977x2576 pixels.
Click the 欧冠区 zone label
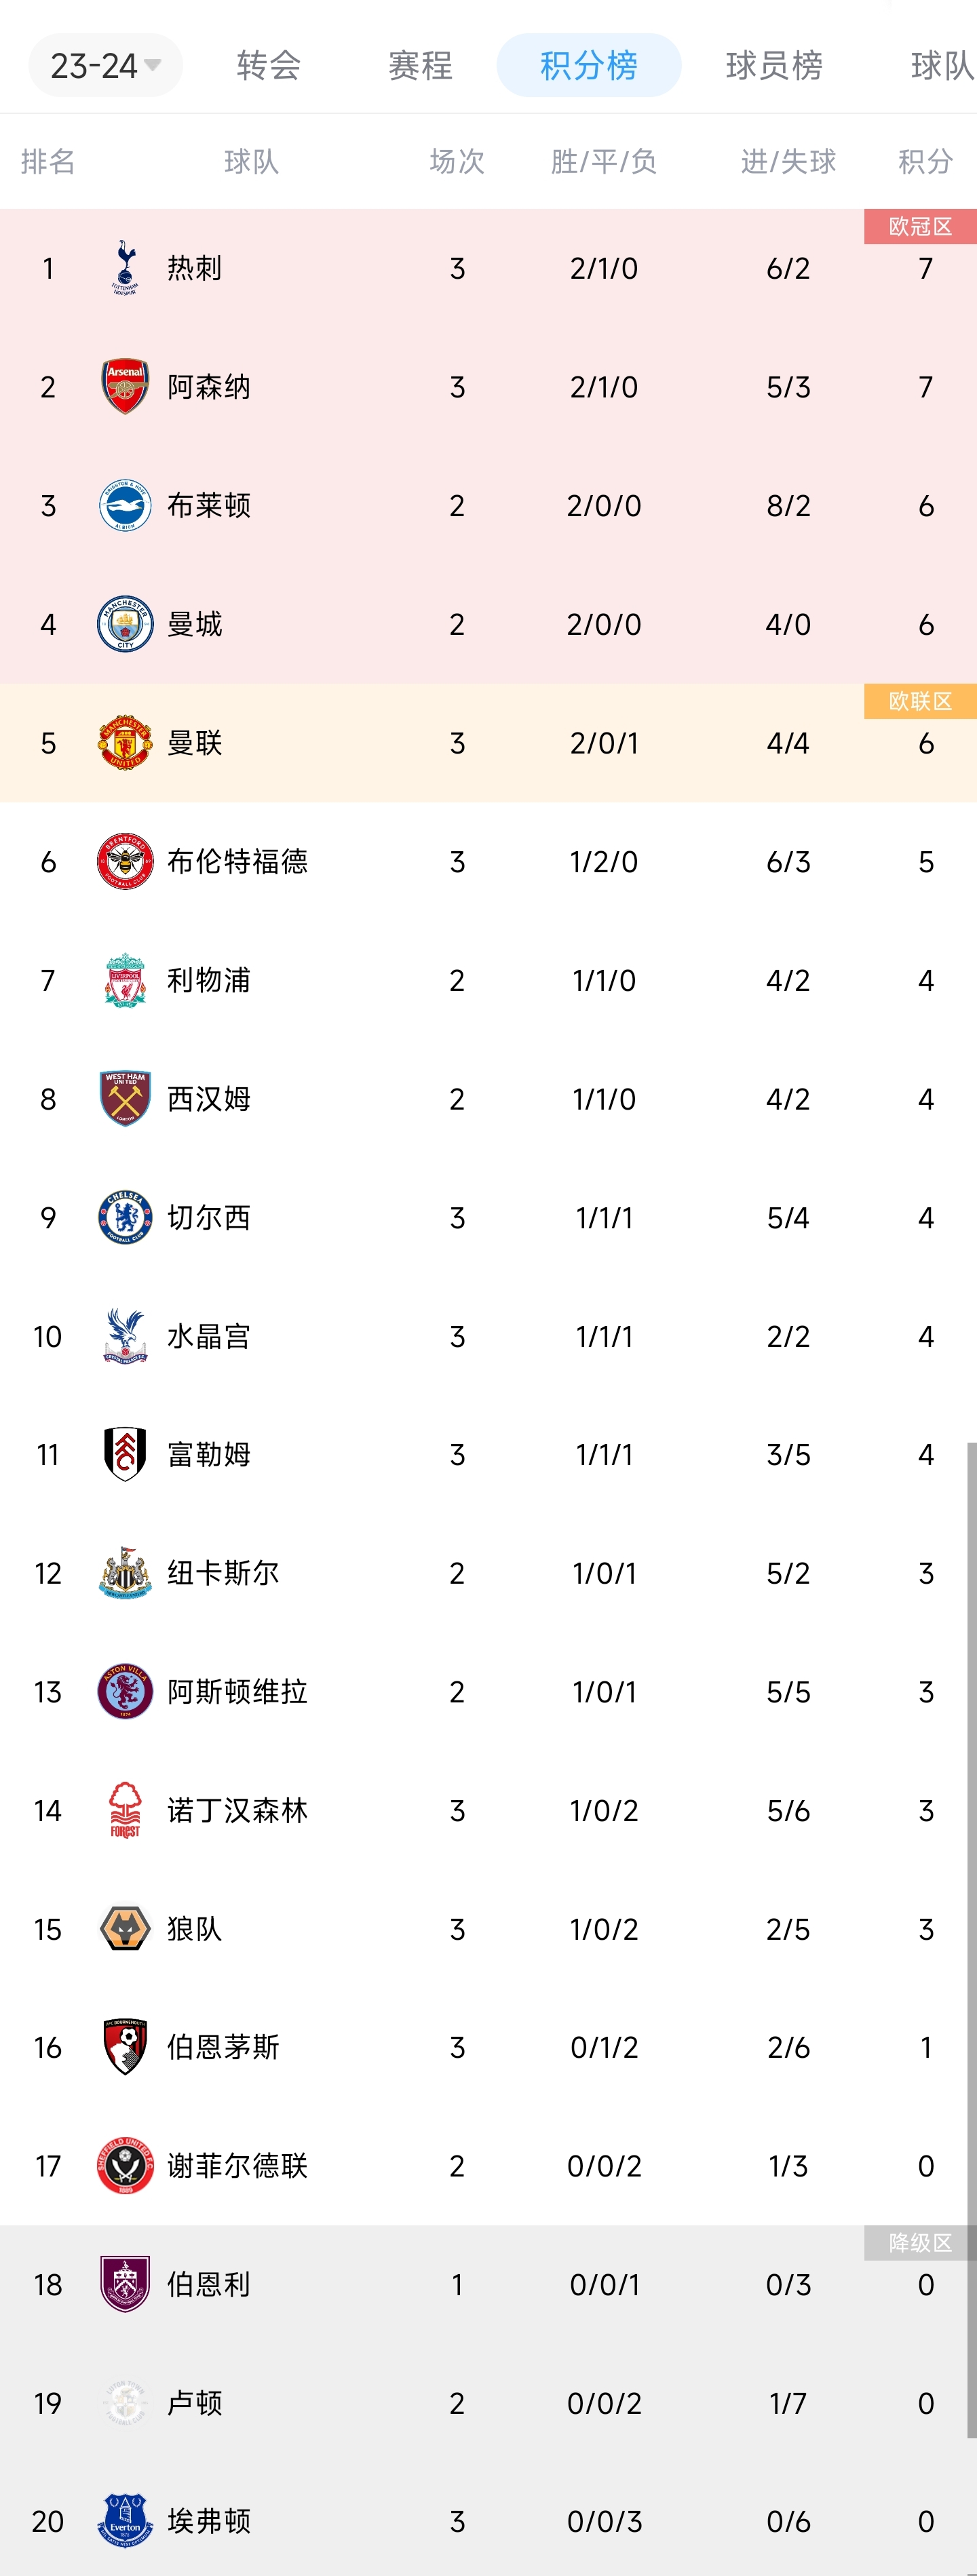(x=920, y=227)
